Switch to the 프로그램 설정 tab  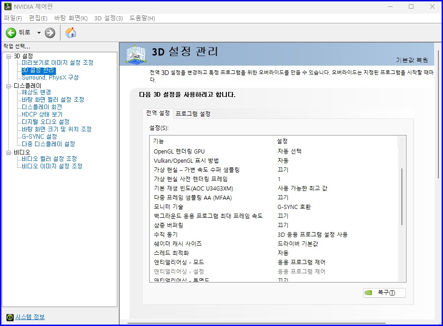click(193, 114)
